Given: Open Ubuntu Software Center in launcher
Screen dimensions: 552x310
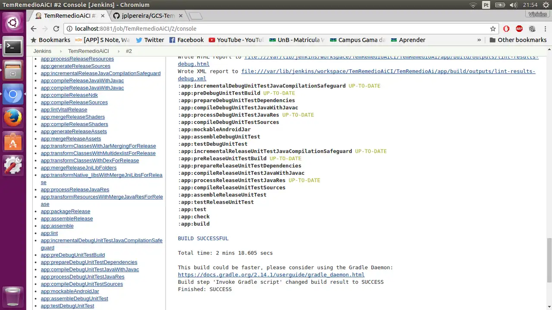Looking at the screenshot, I should pos(13,141).
